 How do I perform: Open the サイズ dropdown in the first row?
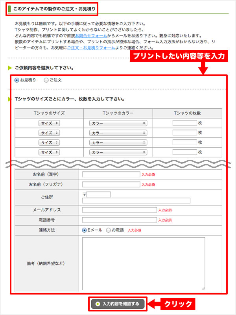point(49,123)
